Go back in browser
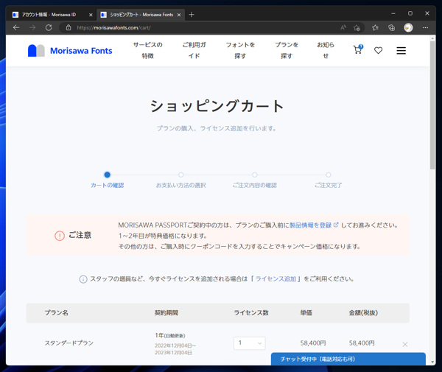The width and height of the screenshot is (442, 372). point(16,27)
